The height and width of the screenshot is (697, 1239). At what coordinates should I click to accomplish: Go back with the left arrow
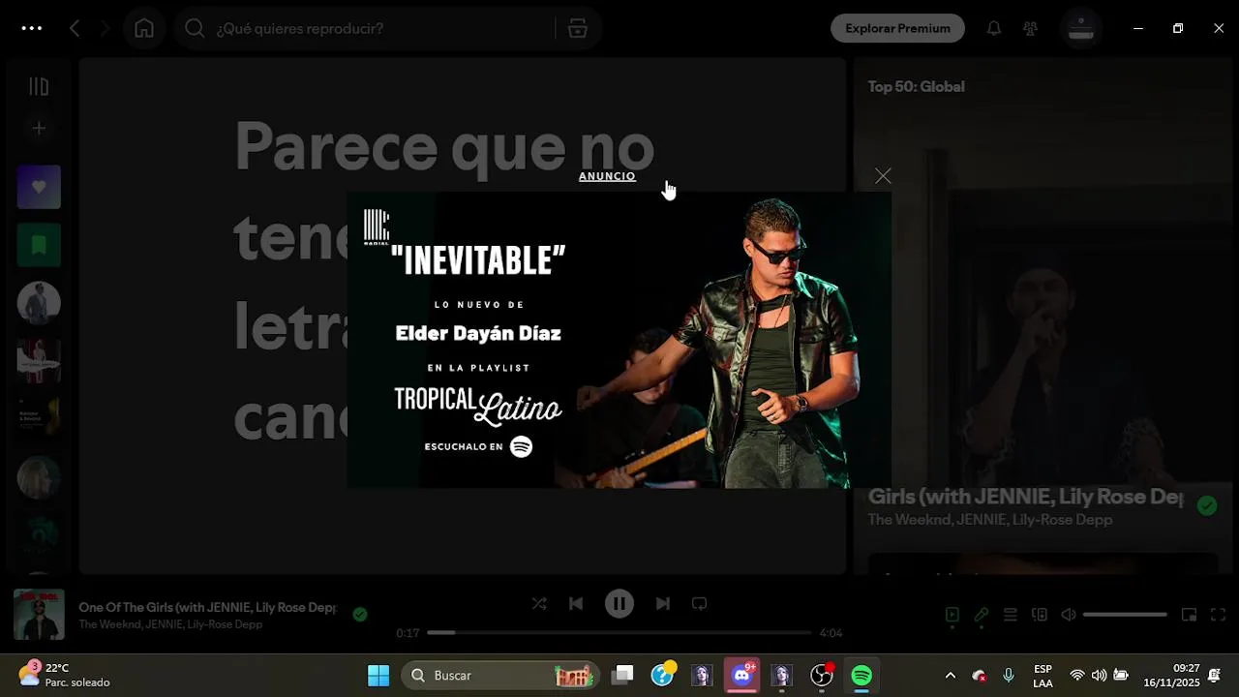pos(75,28)
